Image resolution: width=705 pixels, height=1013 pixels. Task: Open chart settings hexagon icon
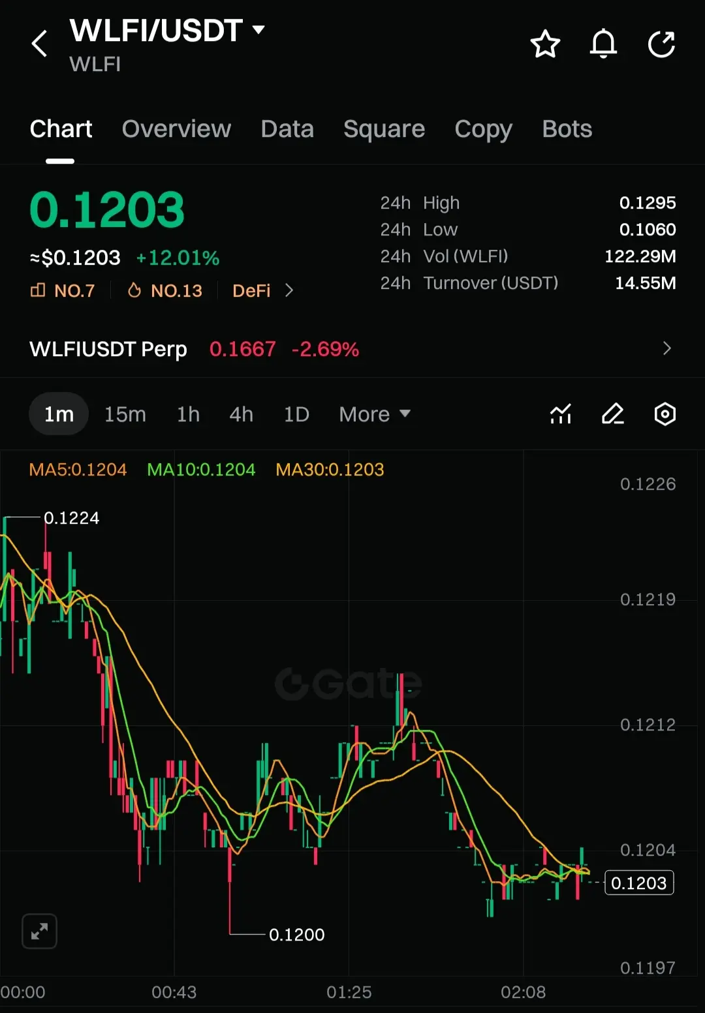click(x=665, y=414)
